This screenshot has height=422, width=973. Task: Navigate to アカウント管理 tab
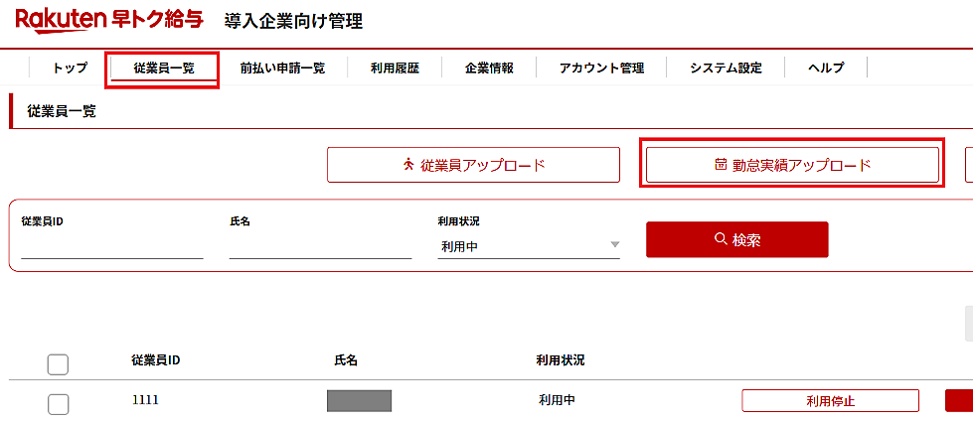coord(601,68)
